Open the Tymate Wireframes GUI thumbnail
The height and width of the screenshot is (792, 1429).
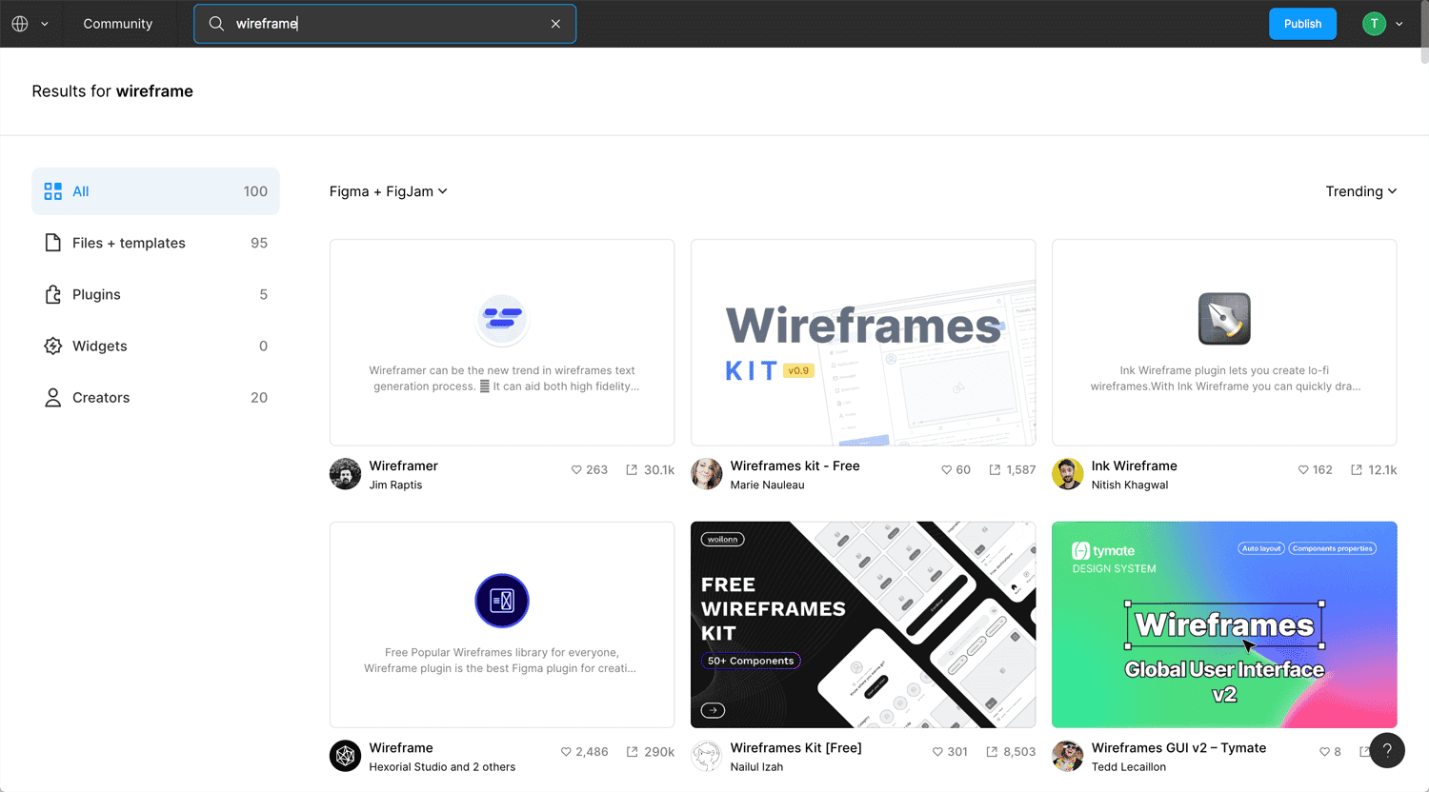pyautogui.click(x=1224, y=624)
